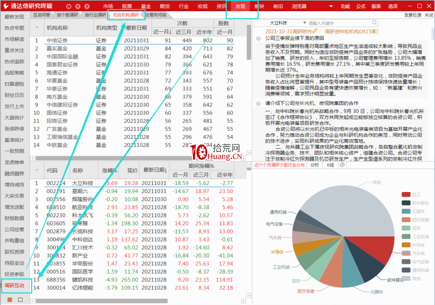435x305 pixels.
Task: Open the corner dropdown triangle in the table header
Action: coord(37,27)
